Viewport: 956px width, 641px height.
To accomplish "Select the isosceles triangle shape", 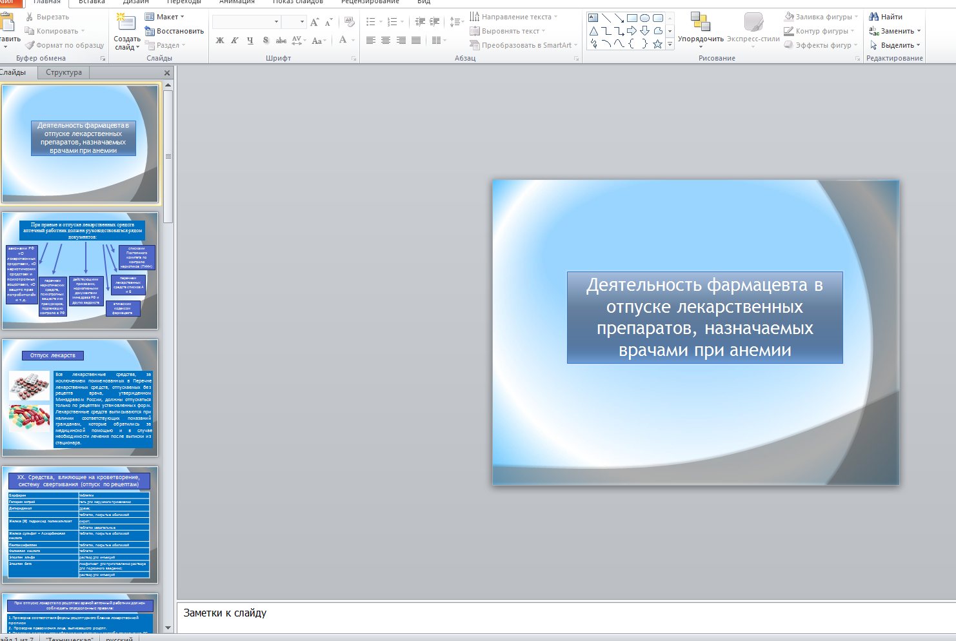I will (593, 31).
